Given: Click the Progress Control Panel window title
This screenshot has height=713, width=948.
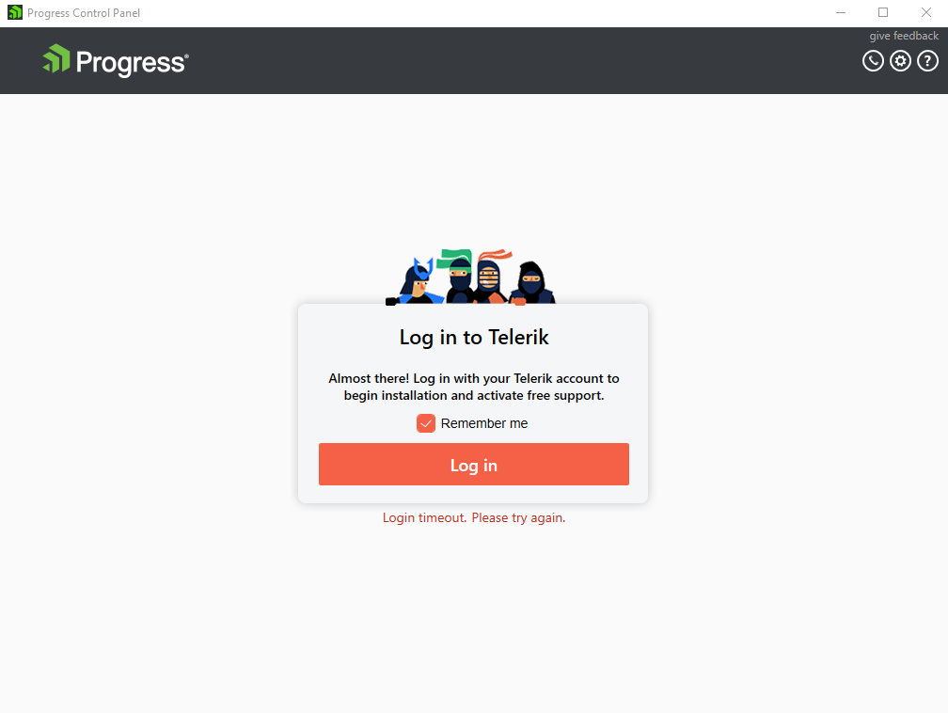Looking at the screenshot, I should (84, 13).
